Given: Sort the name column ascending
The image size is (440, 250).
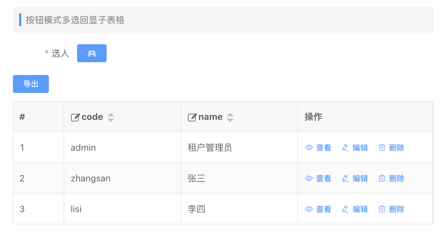Looking at the screenshot, I should [230, 115].
